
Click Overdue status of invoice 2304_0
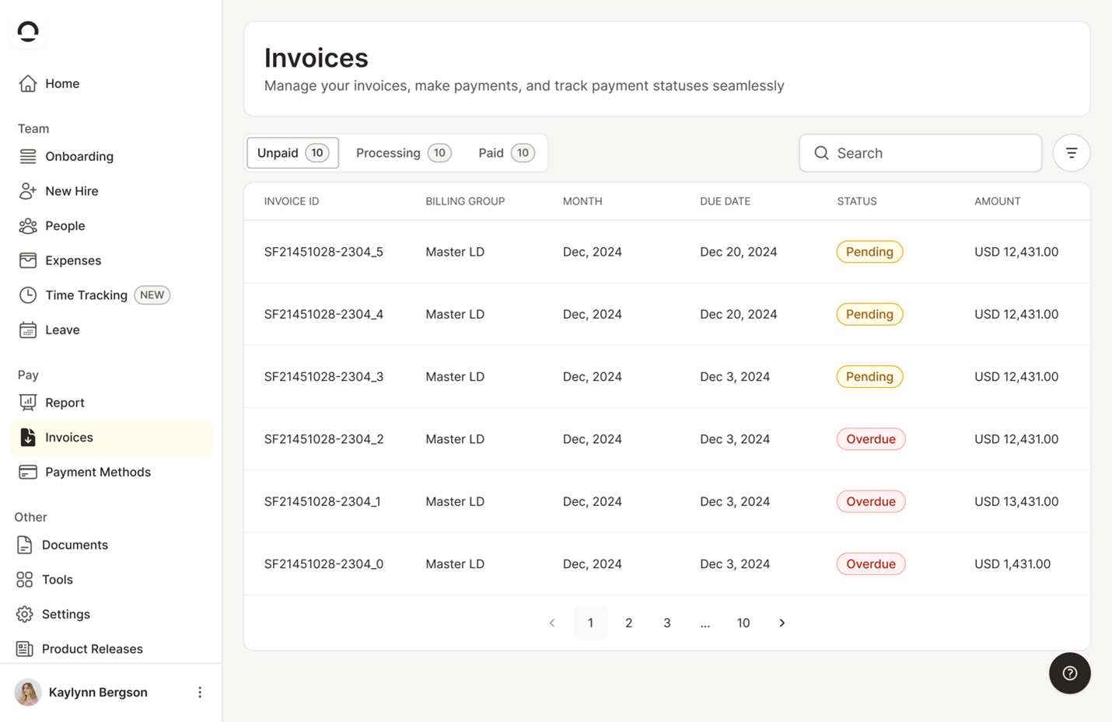[x=871, y=564]
